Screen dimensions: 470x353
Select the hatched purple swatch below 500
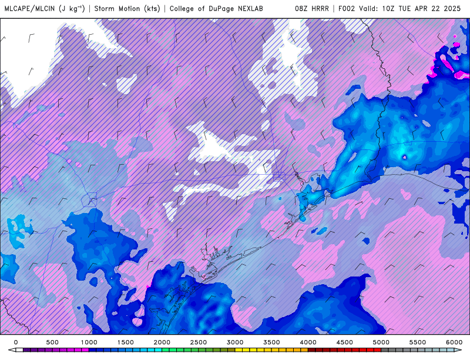[49, 350]
